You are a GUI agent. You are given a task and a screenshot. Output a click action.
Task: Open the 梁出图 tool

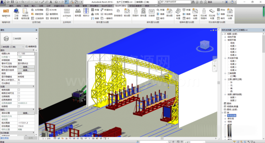(169, 13)
